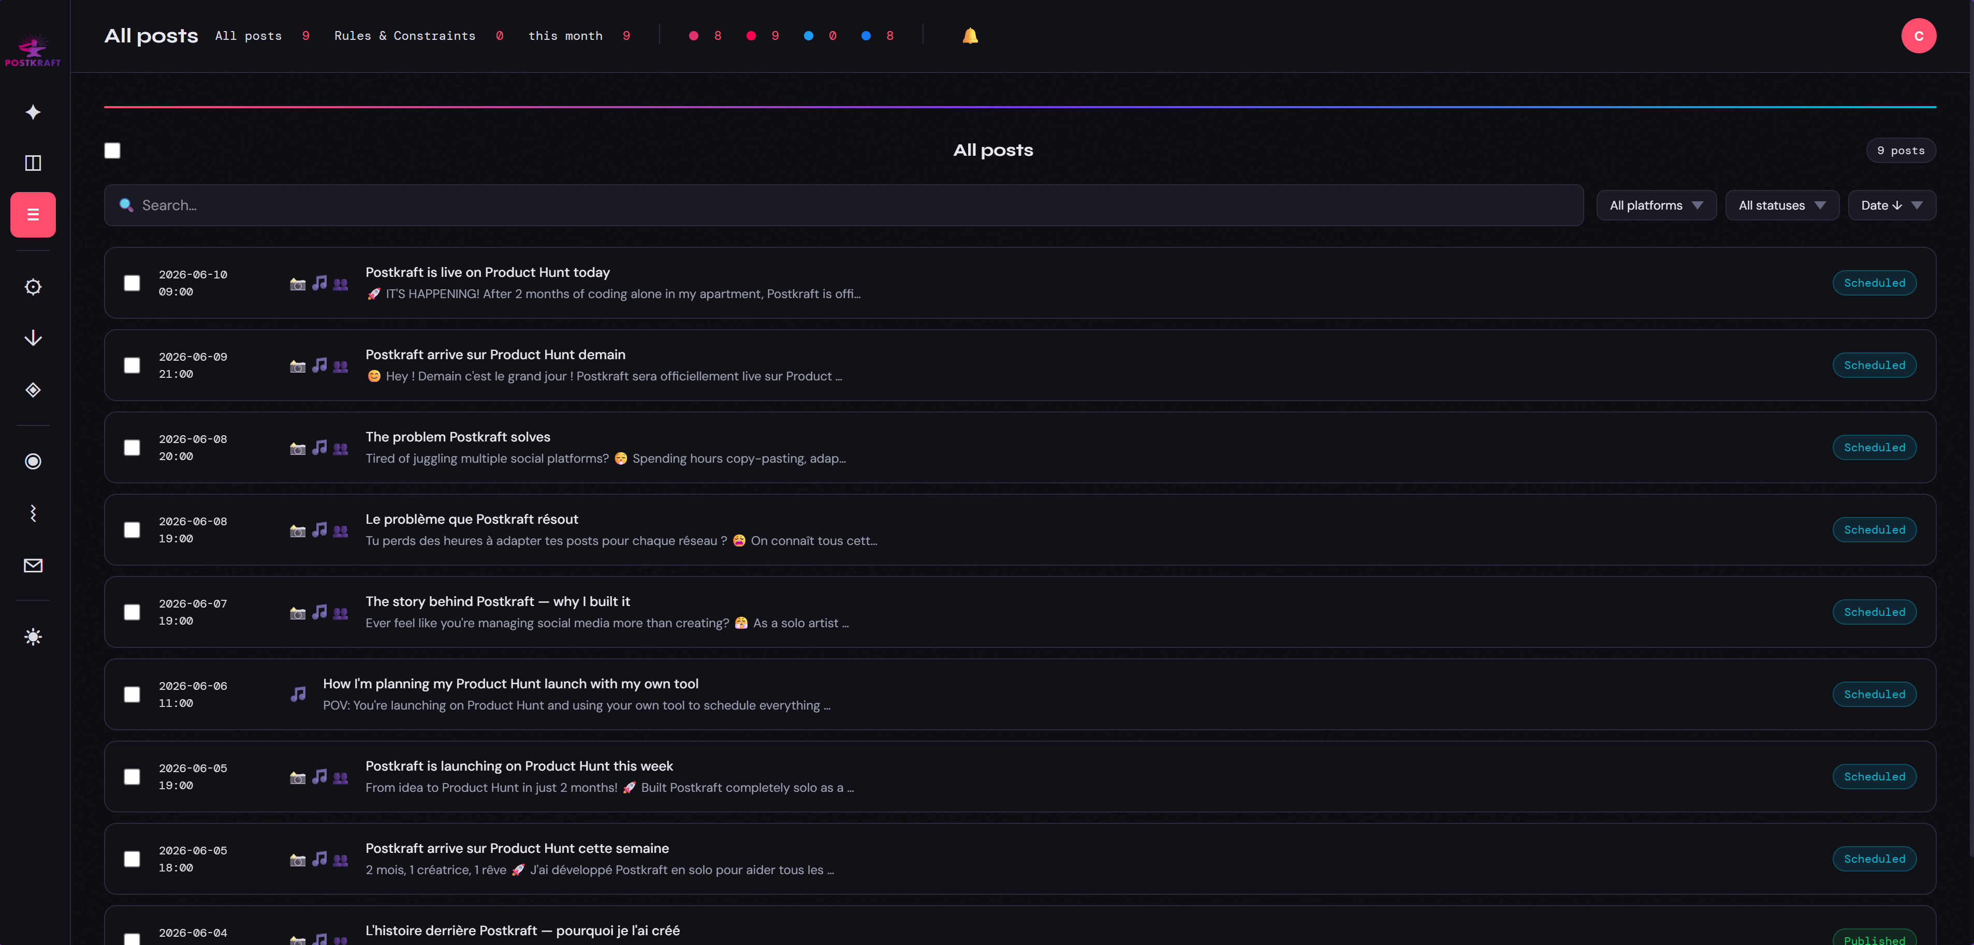Click the Scheduled badge on the 2026-06-09 post
Viewport: 1974px width, 945px height.
pos(1875,365)
